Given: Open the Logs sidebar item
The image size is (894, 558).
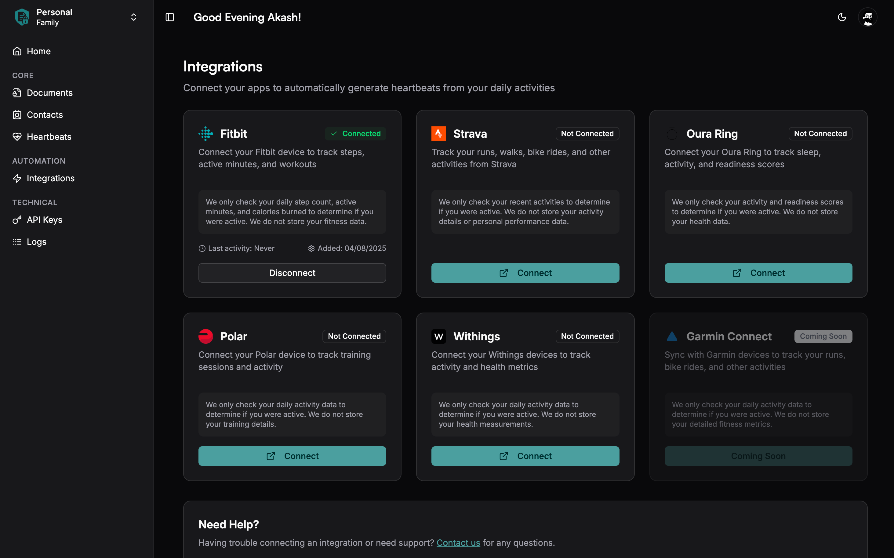Looking at the screenshot, I should click(36, 242).
